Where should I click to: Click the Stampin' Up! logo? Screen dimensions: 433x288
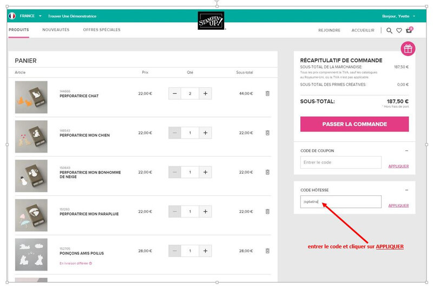(x=211, y=21)
